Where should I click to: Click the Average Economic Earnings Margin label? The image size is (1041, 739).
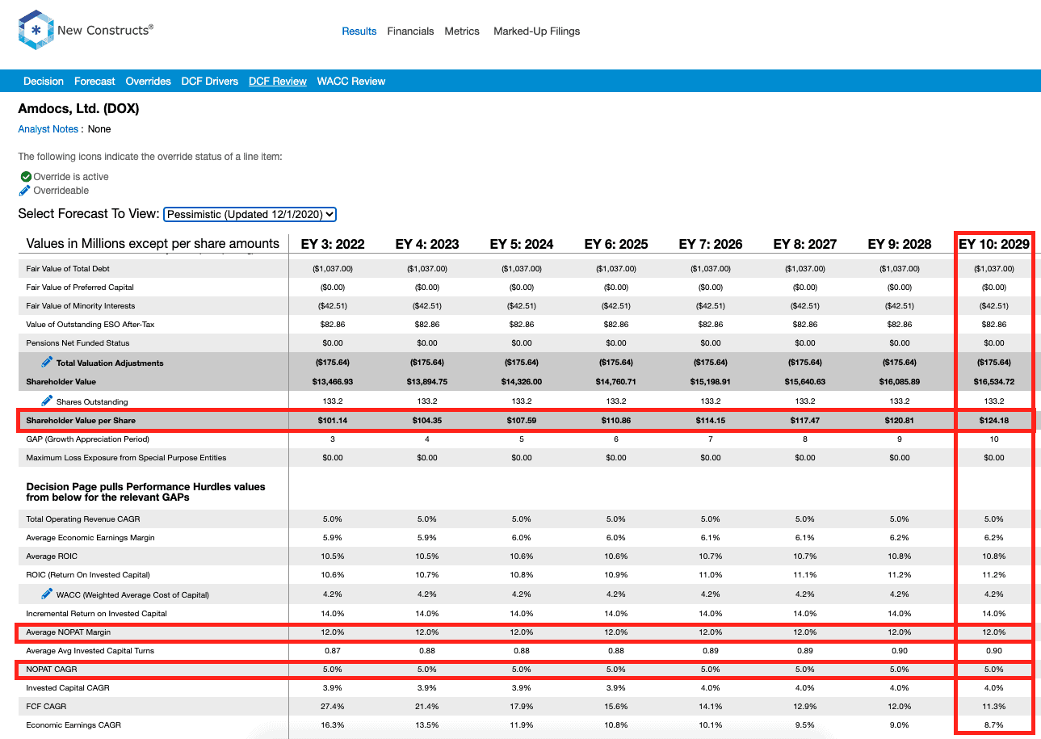(x=90, y=538)
